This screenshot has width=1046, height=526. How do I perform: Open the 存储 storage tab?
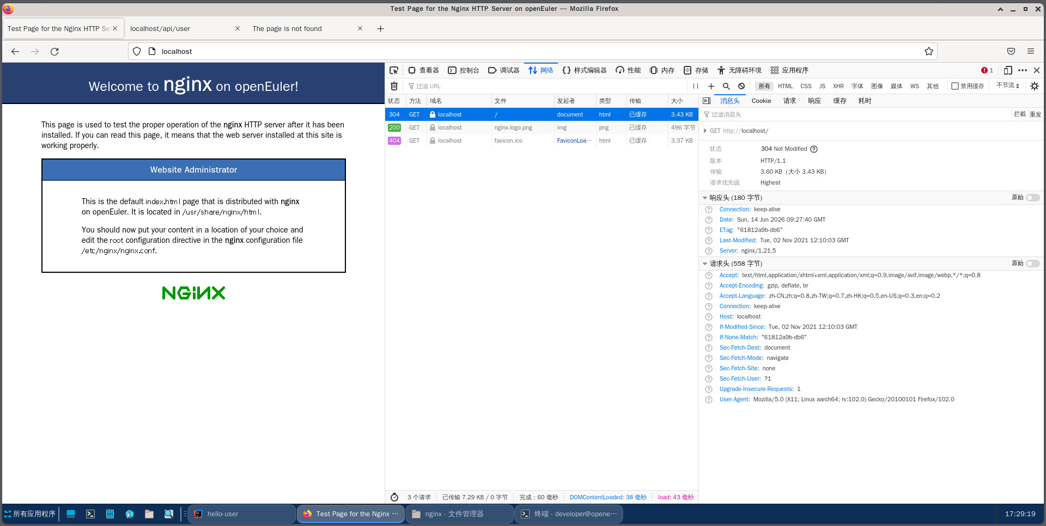point(696,70)
